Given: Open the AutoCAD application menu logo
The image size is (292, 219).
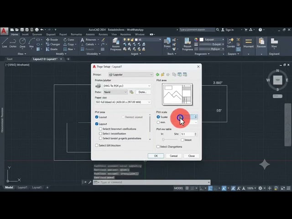Looking at the screenshot, I should pyautogui.click(x=4, y=31).
